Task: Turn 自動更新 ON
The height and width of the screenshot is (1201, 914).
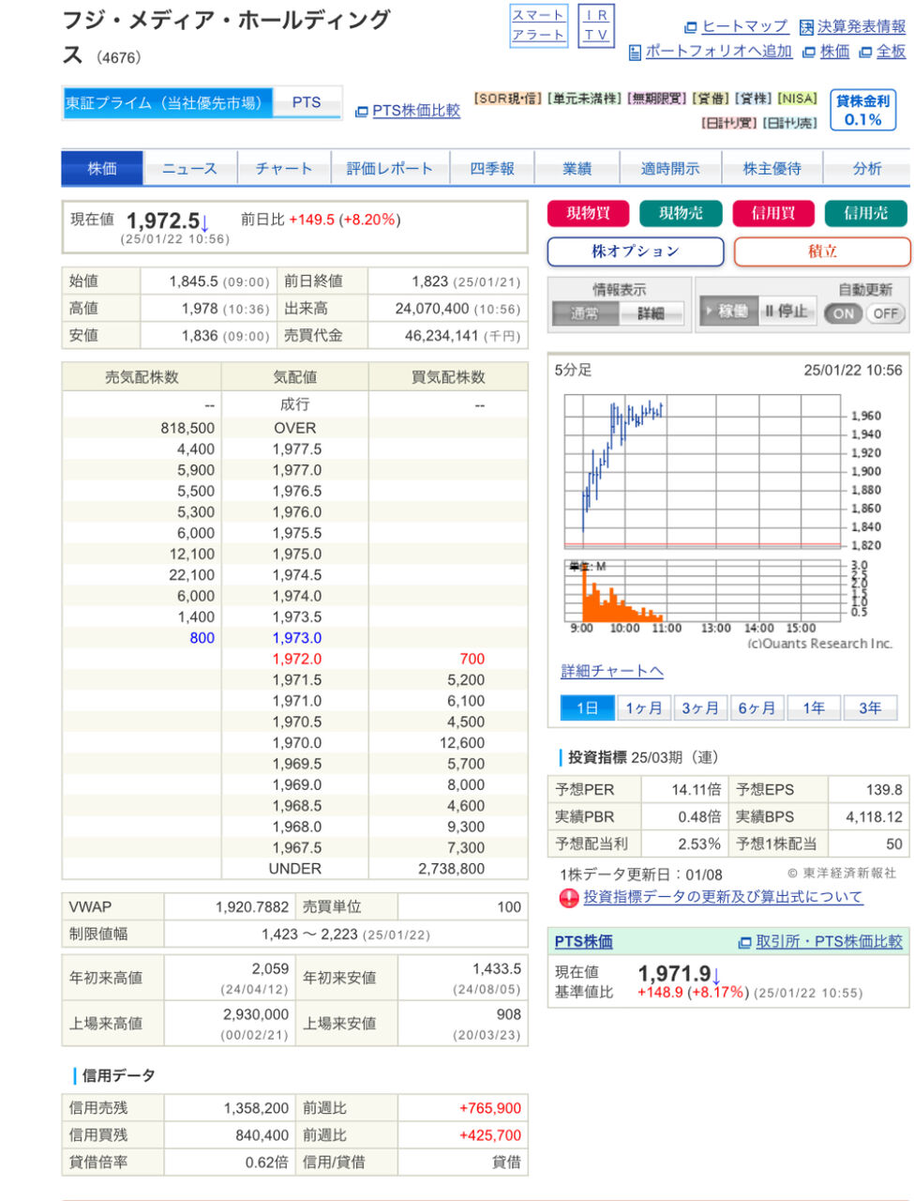Action: 844,313
